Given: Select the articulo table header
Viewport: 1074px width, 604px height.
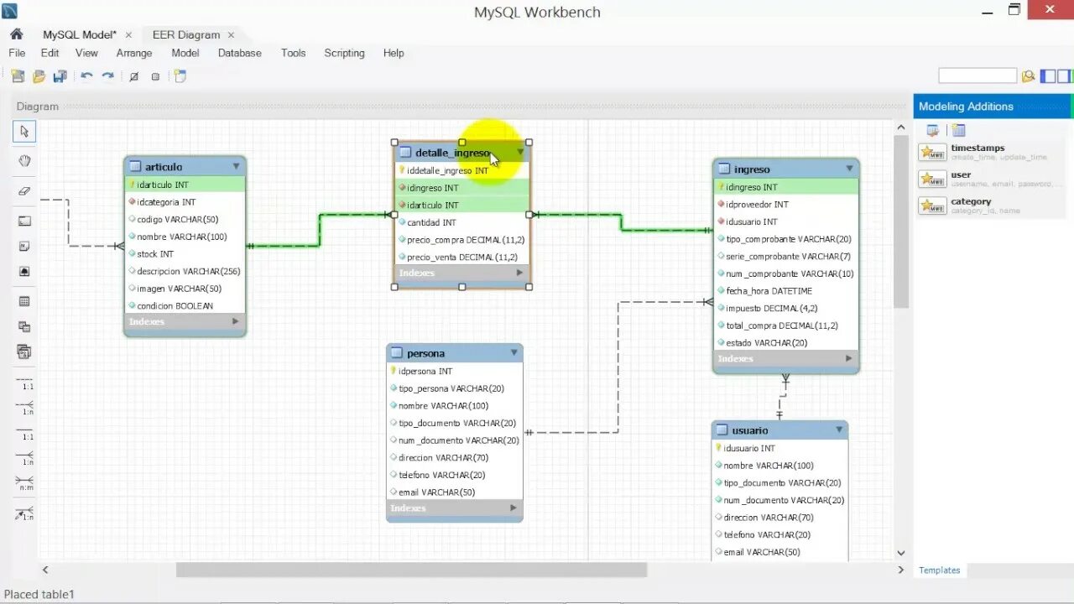Looking at the screenshot, I should point(185,166).
